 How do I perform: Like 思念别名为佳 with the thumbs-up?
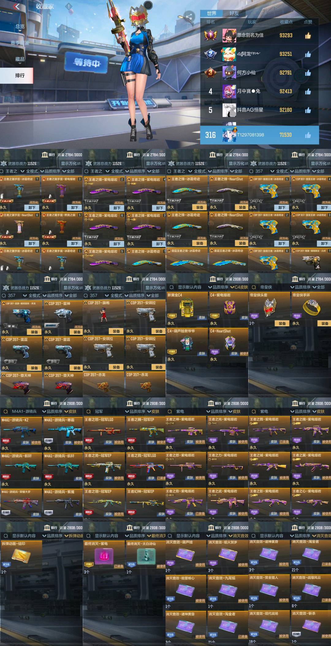[x=308, y=35]
